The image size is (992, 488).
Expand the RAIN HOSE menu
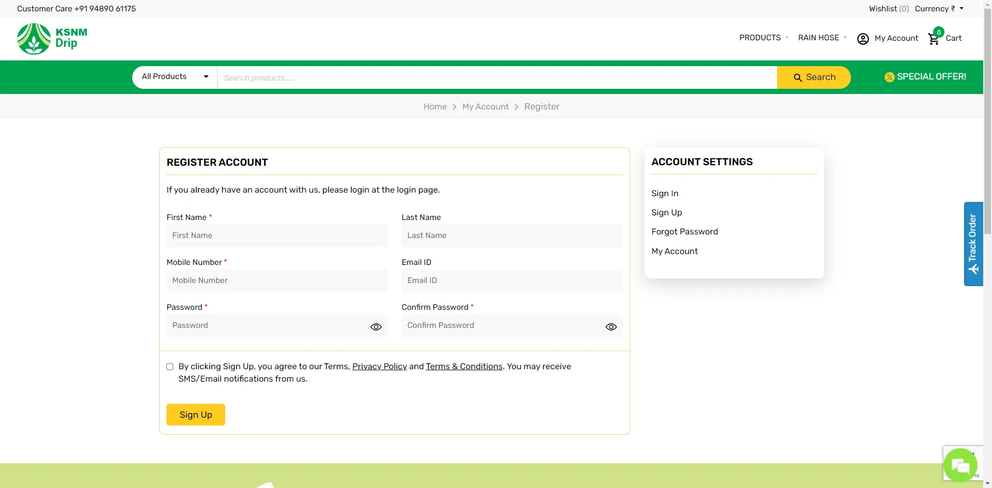[823, 38]
